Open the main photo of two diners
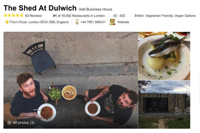 (71, 80)
